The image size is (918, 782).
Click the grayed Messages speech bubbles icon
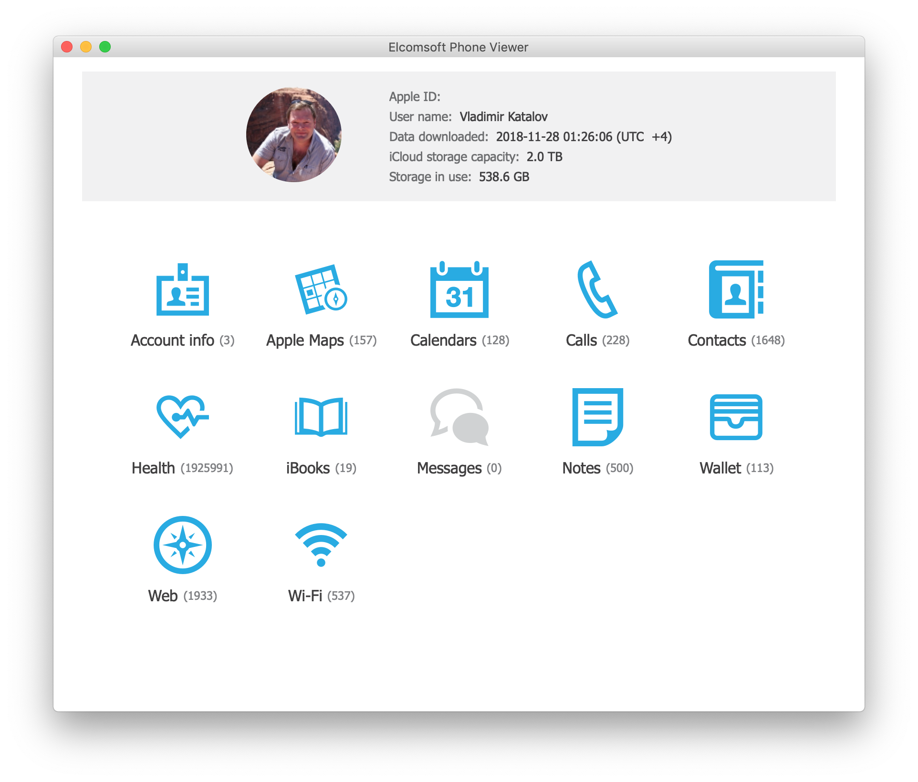(x=459, y=417)
